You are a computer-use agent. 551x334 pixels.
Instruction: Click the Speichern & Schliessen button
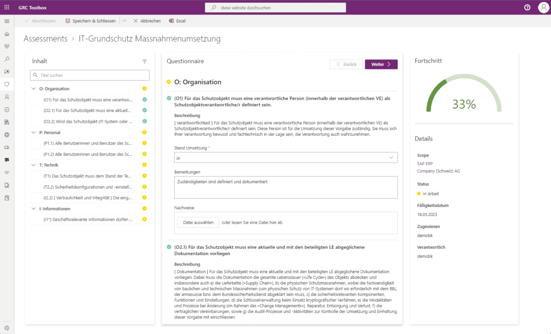point(90,21)
